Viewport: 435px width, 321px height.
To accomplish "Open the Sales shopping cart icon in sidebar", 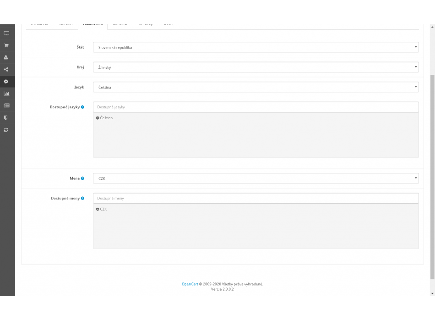I will [x=6, y=45].
